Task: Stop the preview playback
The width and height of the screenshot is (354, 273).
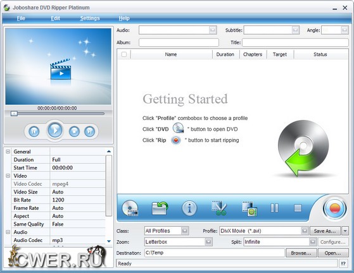Action: point(74,131)
